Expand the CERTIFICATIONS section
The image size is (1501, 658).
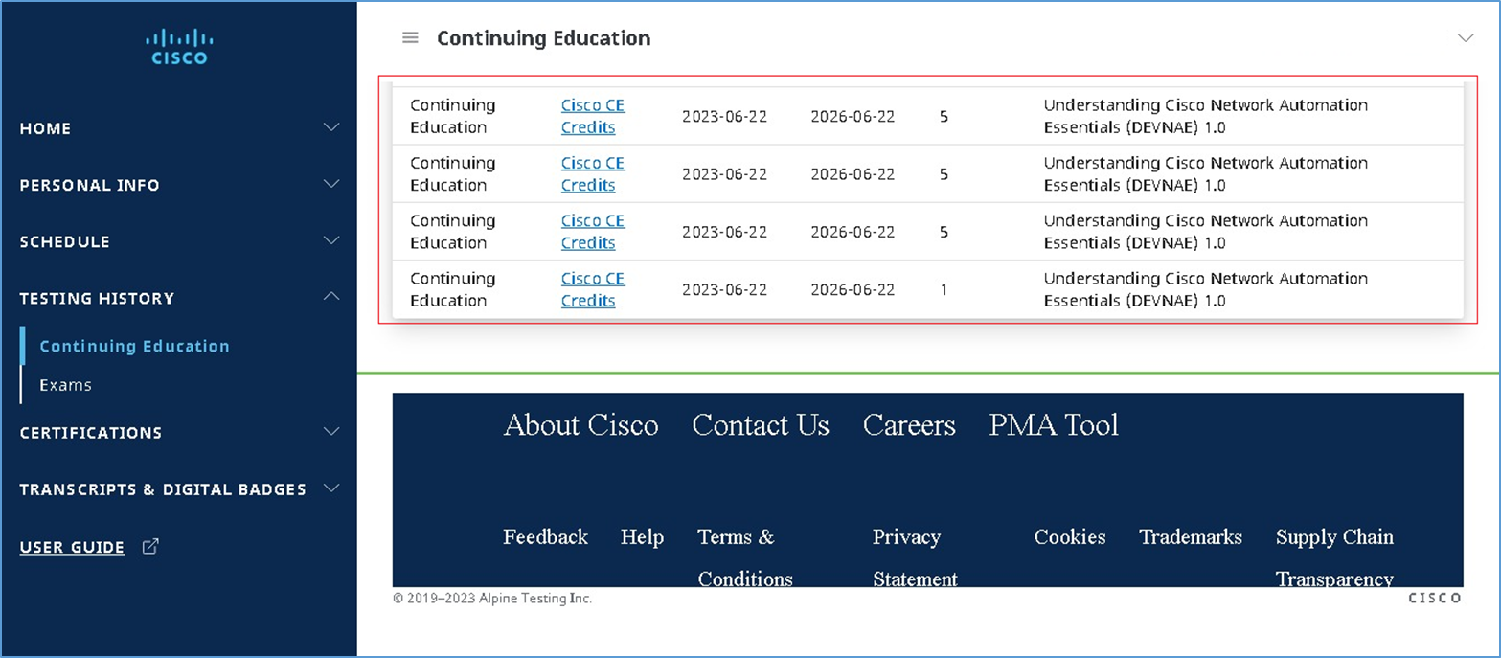pyautogui.click(x=330, y=432)
